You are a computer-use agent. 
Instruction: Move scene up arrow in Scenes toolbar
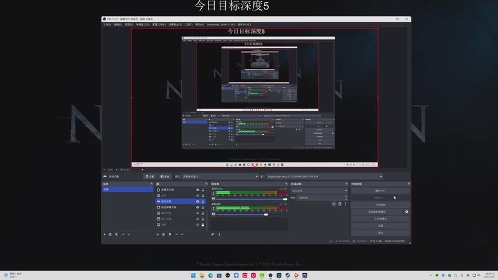point(123,235)
